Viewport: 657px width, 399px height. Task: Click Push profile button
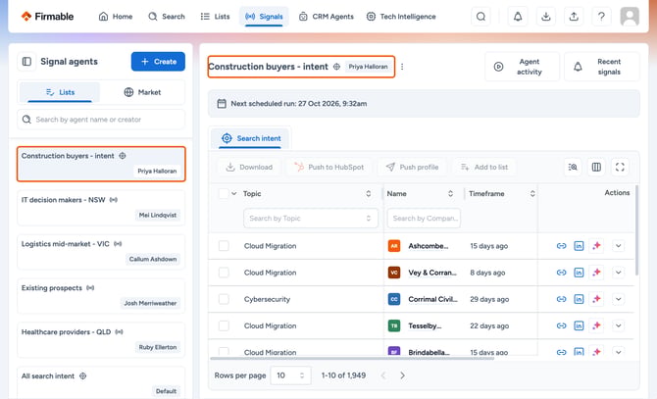412,167
